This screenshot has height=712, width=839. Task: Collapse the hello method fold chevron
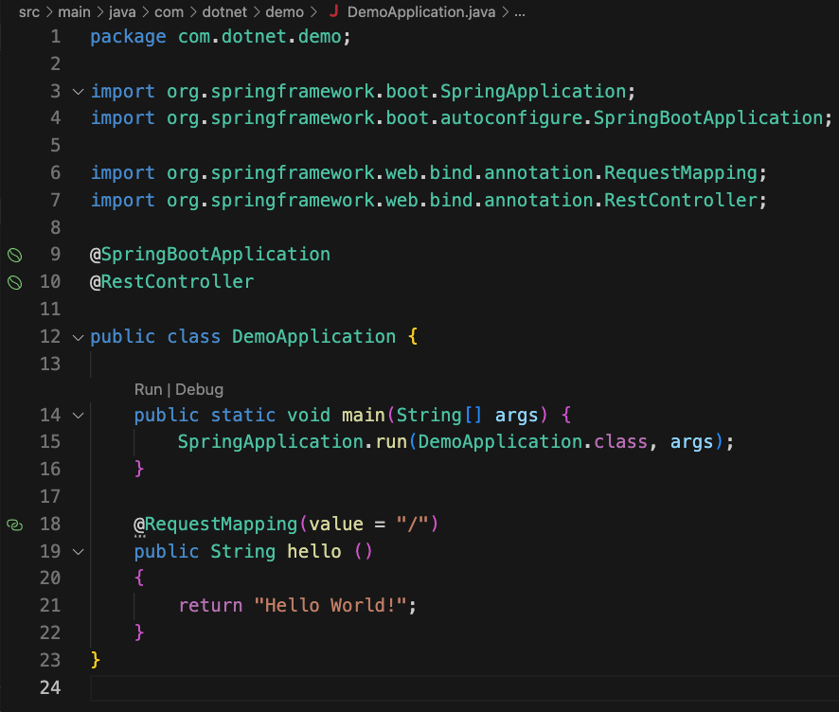[x=78, y=551]
